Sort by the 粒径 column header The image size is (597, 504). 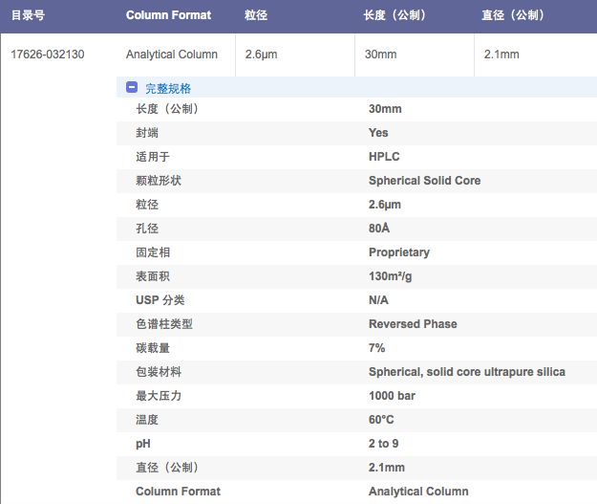[256, 15]
